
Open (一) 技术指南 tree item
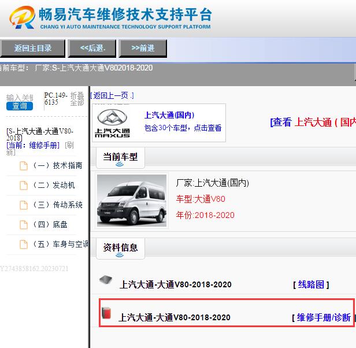pos(57,165)
